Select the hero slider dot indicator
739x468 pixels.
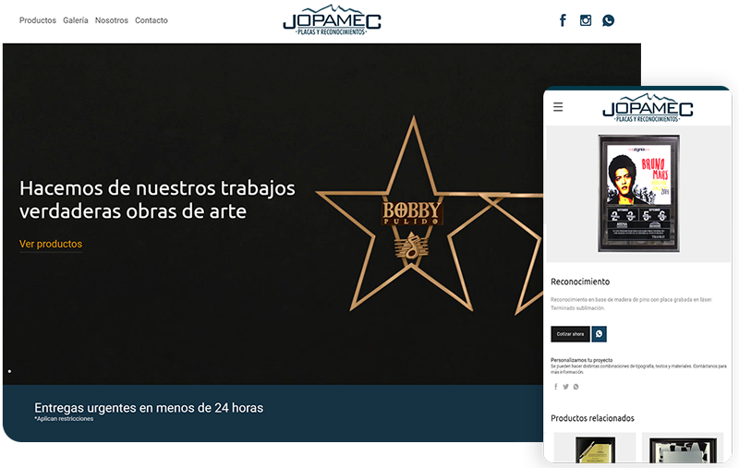pyautogui.click(x=9, y=371)
